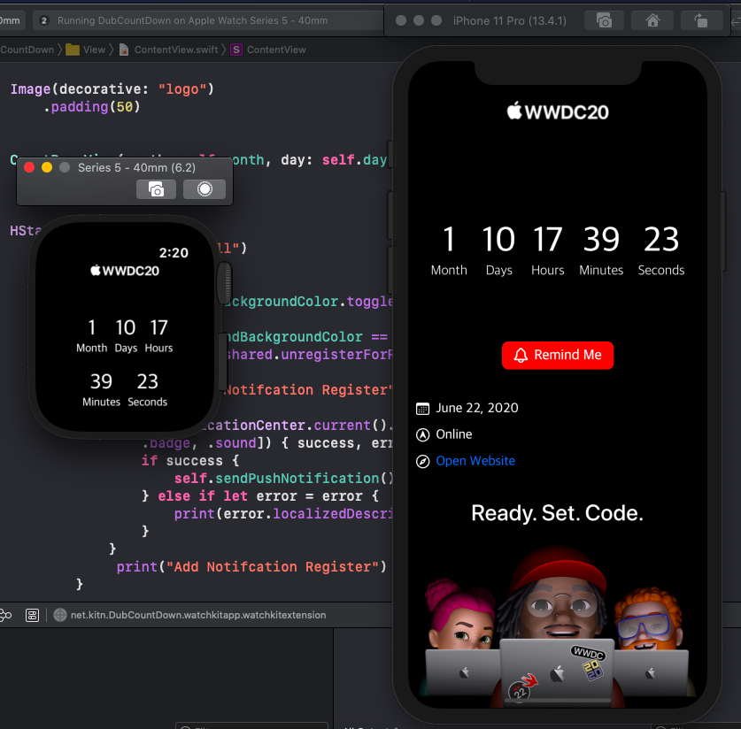Close the Series 5 watch simulator window
Viewport: 741px width, 729px height.
29,167
